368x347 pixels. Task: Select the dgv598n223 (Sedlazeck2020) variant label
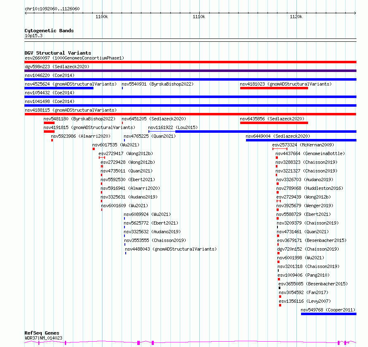click(57, 67)
